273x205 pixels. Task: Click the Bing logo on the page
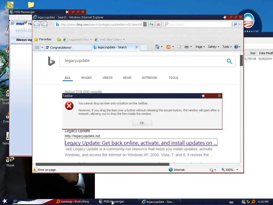click(51, 61)
